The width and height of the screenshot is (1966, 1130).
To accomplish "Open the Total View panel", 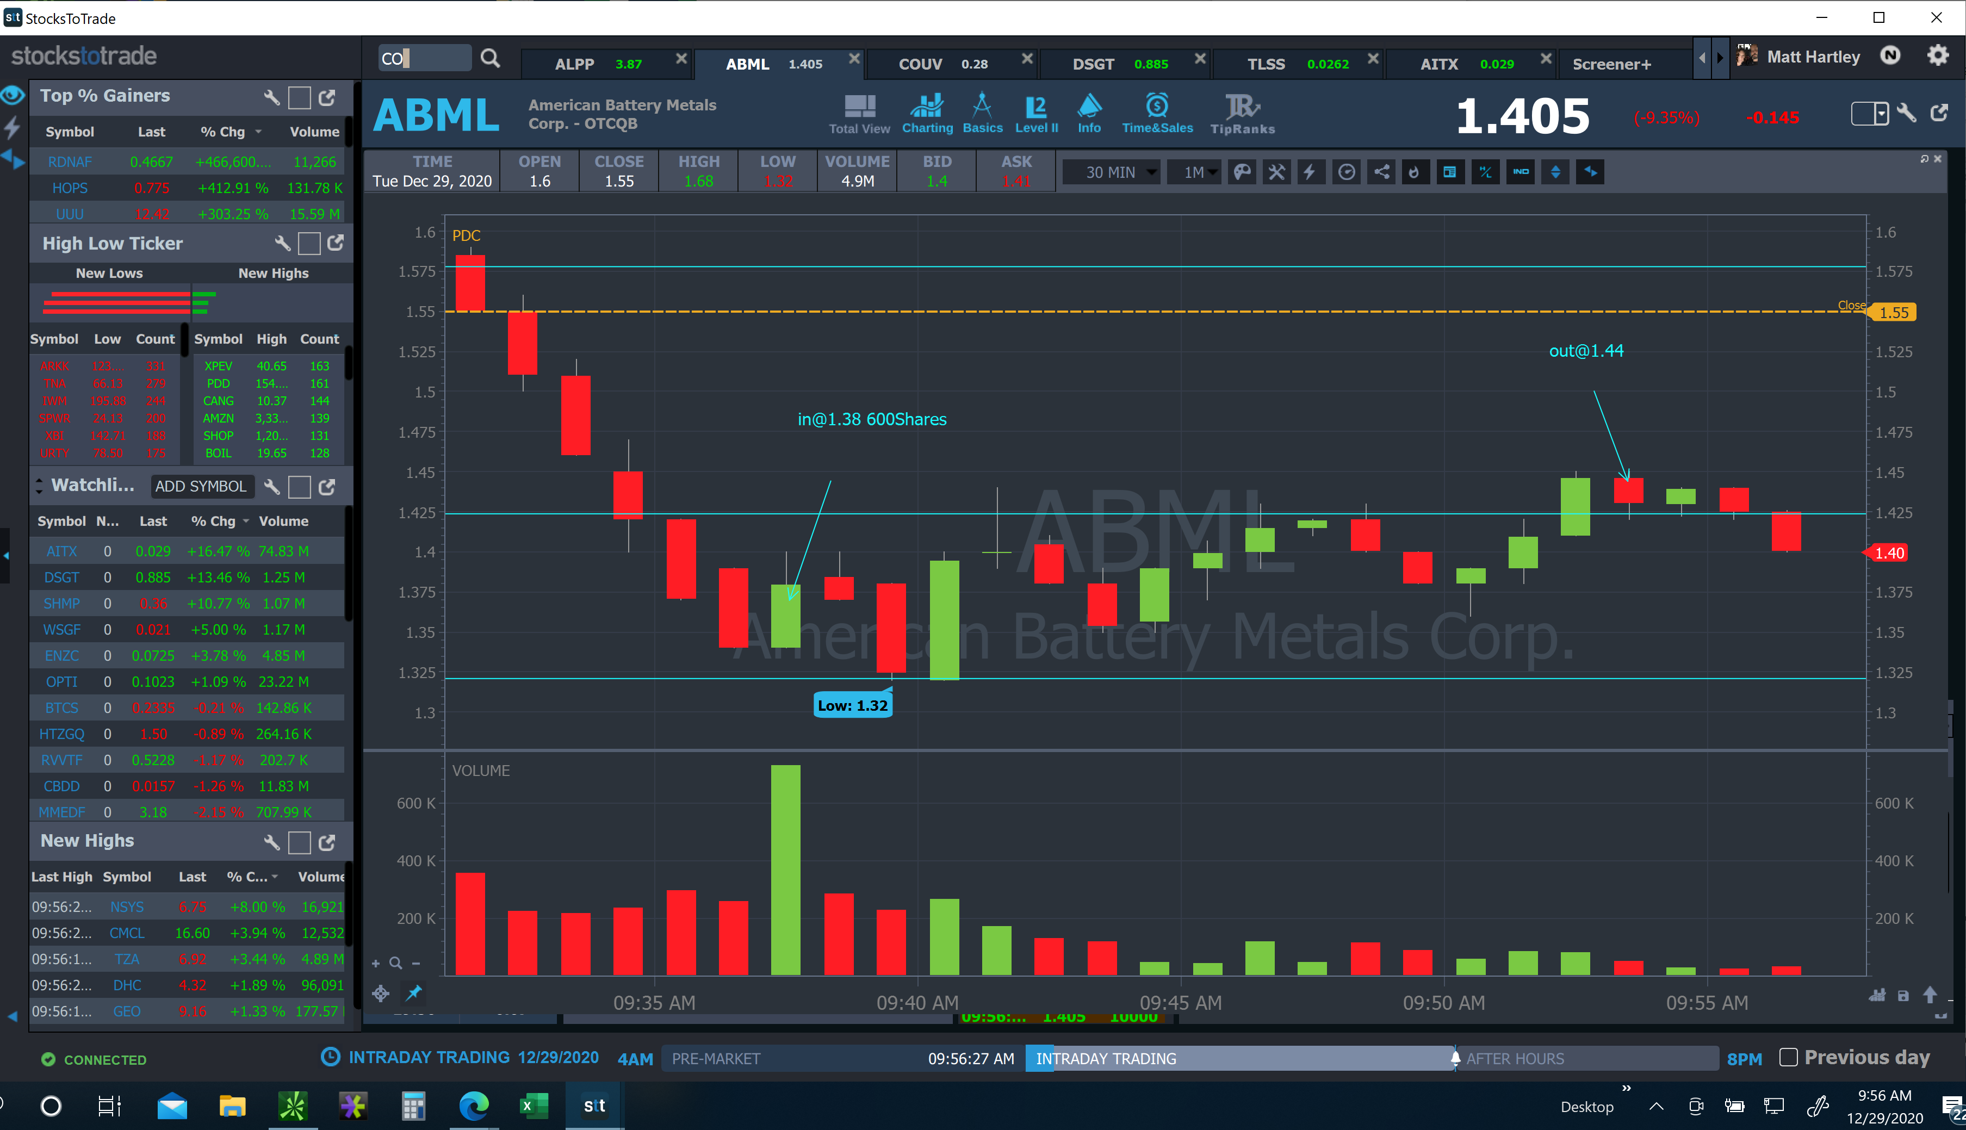I will 859,114.
